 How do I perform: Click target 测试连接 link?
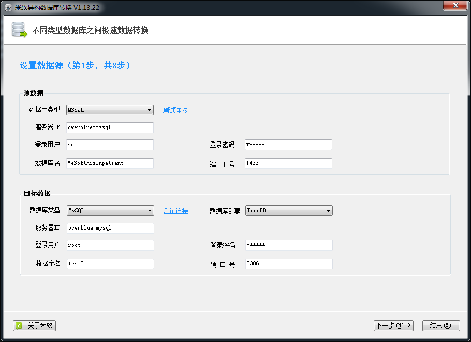point(176,211)
